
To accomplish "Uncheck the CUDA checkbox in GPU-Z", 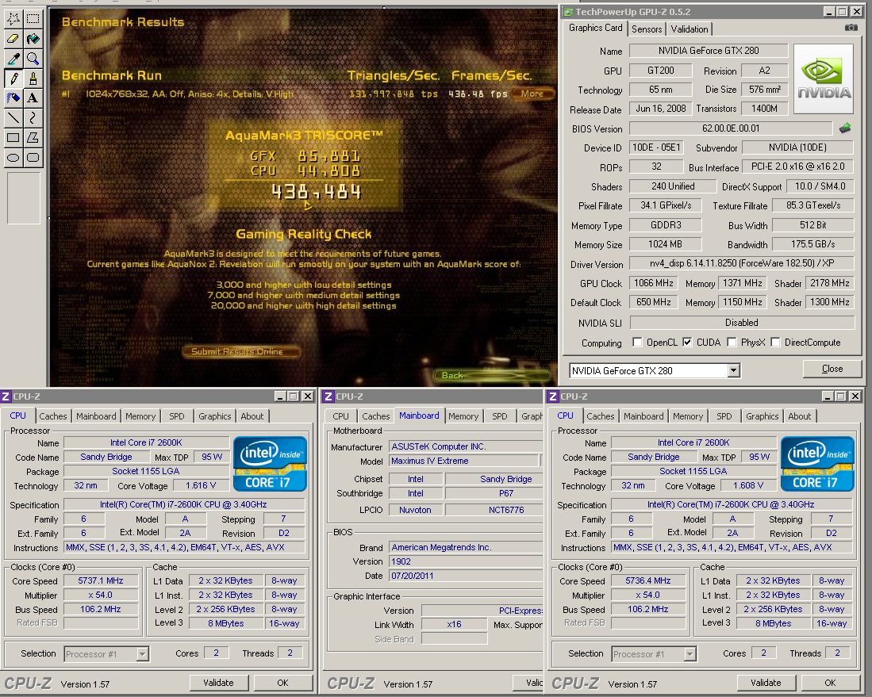I will (687, 343).
